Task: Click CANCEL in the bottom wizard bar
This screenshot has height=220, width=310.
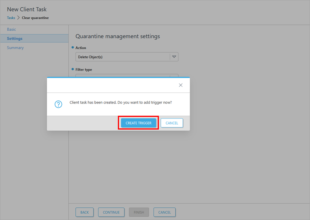Action: [165, 212]
